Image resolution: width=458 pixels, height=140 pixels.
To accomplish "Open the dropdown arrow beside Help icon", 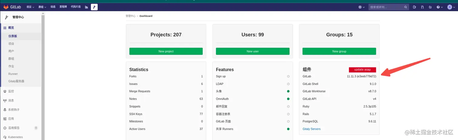I will pyautogui.click(x=442, y=7).
